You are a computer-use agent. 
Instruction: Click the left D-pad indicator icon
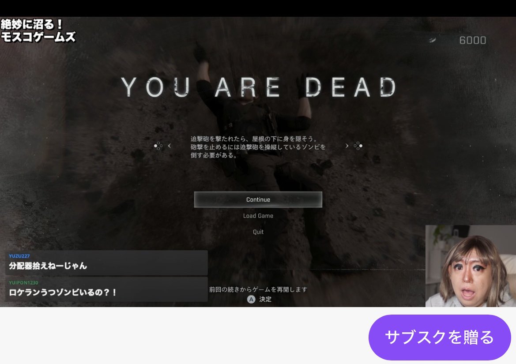tap(158, 146)
